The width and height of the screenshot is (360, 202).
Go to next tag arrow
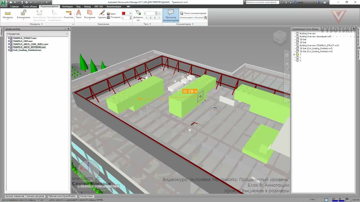point(155,18)
